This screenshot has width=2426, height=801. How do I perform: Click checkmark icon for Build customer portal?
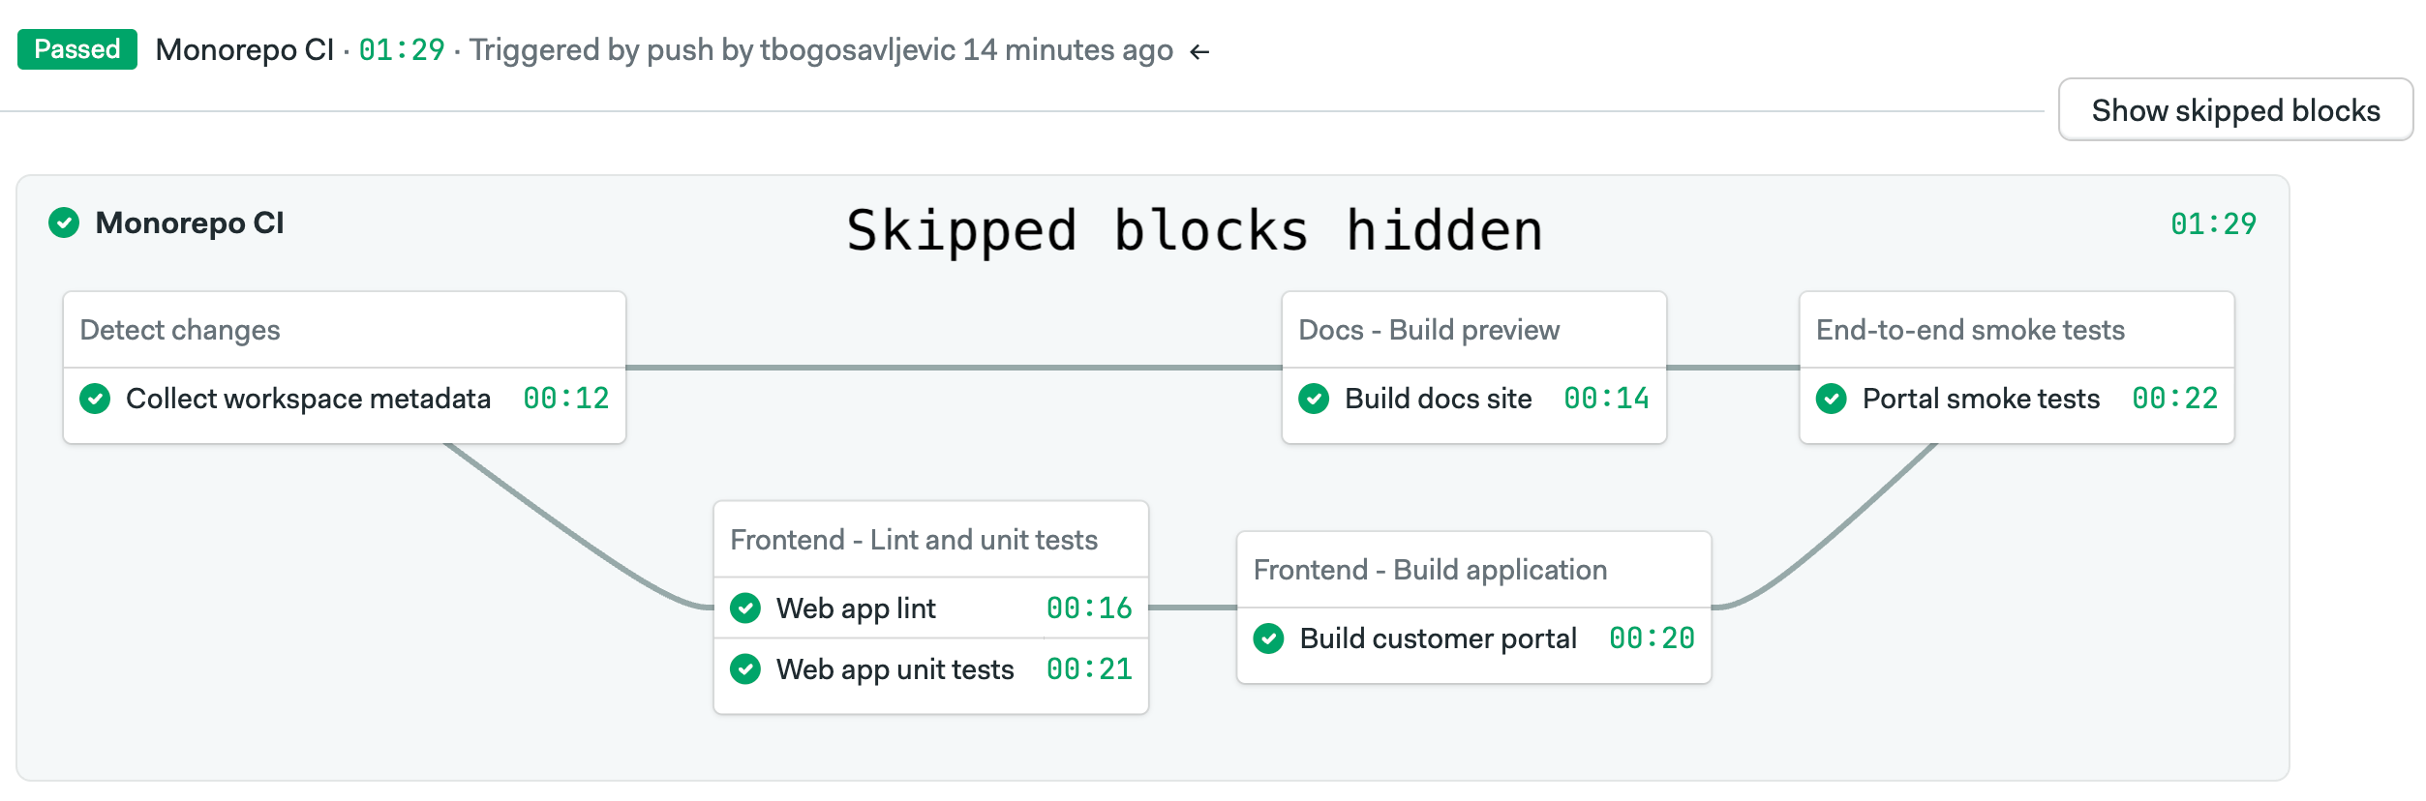[1269, 638]
